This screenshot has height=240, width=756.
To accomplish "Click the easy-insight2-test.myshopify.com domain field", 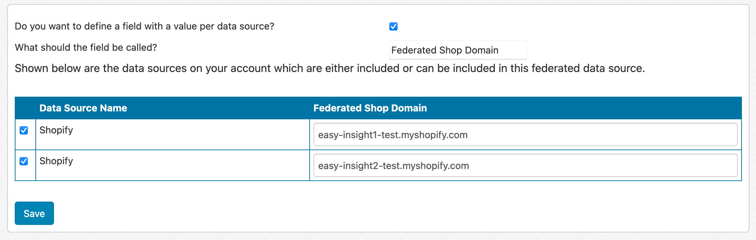I will pyautogui.click(x=525, y=166).
